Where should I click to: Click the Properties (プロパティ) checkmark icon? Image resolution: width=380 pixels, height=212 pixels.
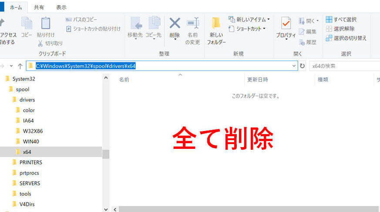[x=286, y=24]
